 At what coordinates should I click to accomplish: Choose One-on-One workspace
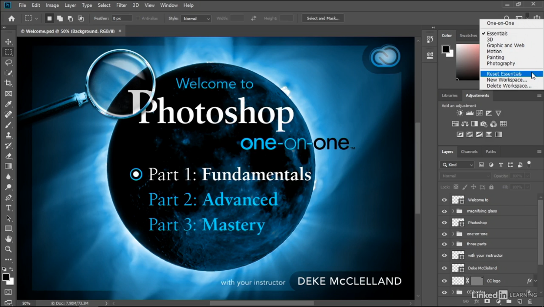[x=500, y=23]
